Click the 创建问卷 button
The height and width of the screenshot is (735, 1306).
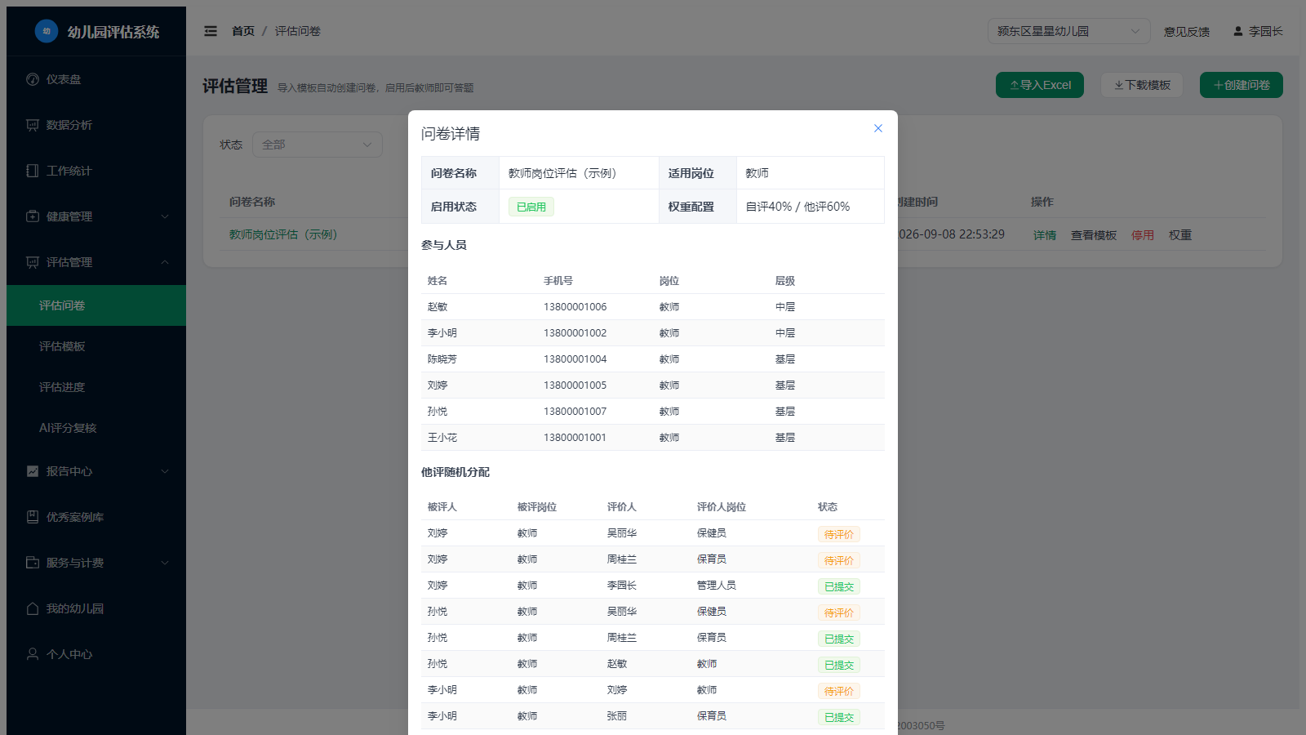[x=1242, y=85]
